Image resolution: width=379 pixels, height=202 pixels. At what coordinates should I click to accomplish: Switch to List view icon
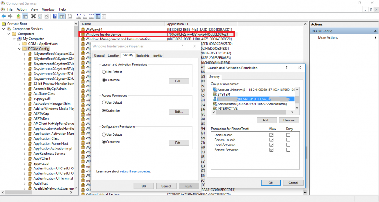tap(91, 16)
